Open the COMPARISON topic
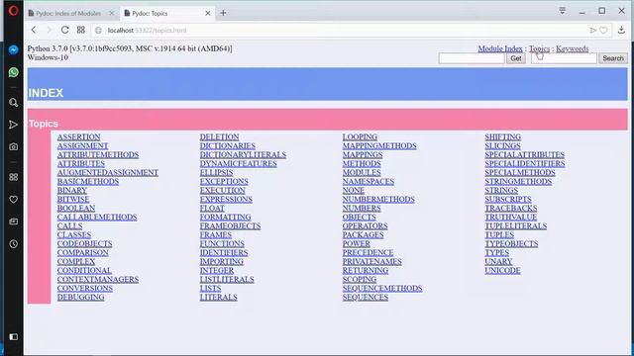634x356 pixels. (83, 253)
